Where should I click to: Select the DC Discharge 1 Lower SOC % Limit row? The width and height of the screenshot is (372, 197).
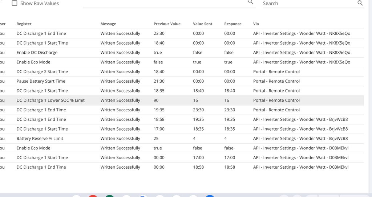point(50,100)
